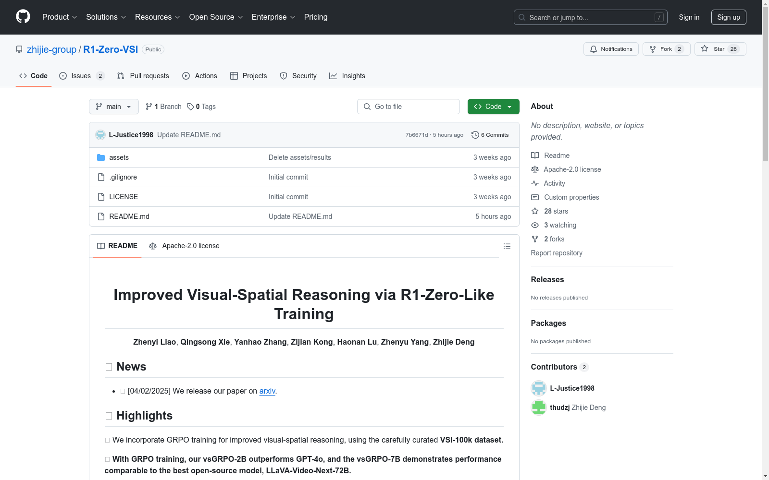
Task: Expand the Open Source menu
Action: (216, 17)
